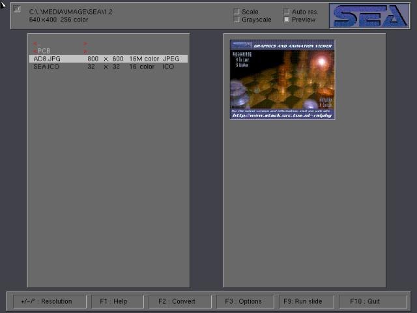Start the F9 Run slide show

tap(306, 301)
